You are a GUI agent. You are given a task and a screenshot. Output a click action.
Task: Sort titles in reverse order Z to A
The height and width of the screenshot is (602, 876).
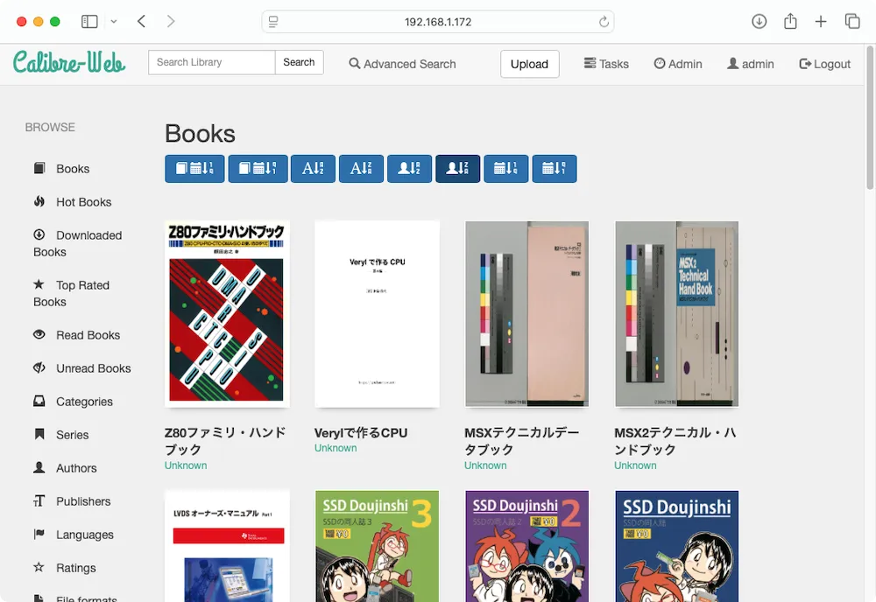(361, 169)
